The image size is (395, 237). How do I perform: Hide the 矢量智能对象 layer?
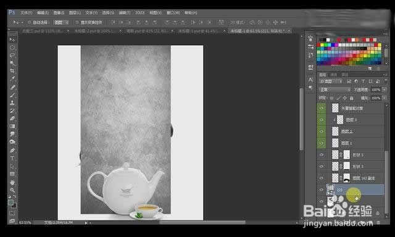pos(321,108)
